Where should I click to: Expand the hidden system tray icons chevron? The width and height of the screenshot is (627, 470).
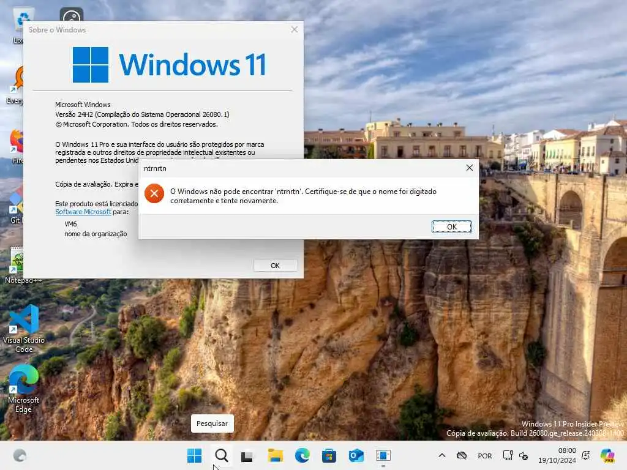click(442, 455)
